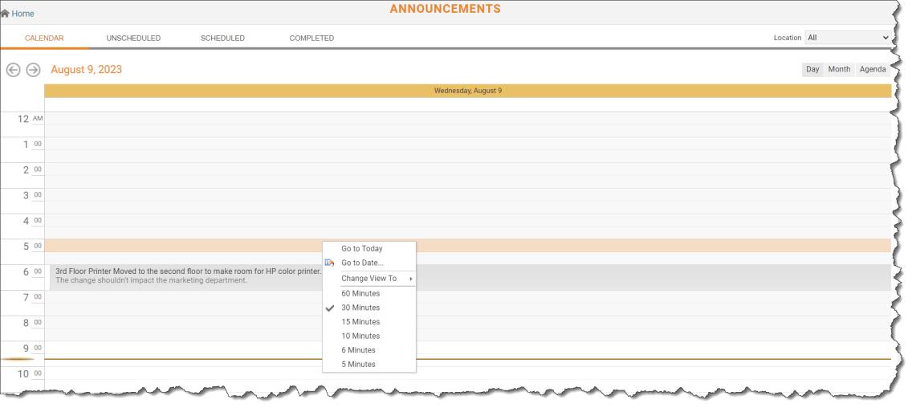The image size is (912, 408).
Task: Switch calendar to Agenda view
Action: 873,70
